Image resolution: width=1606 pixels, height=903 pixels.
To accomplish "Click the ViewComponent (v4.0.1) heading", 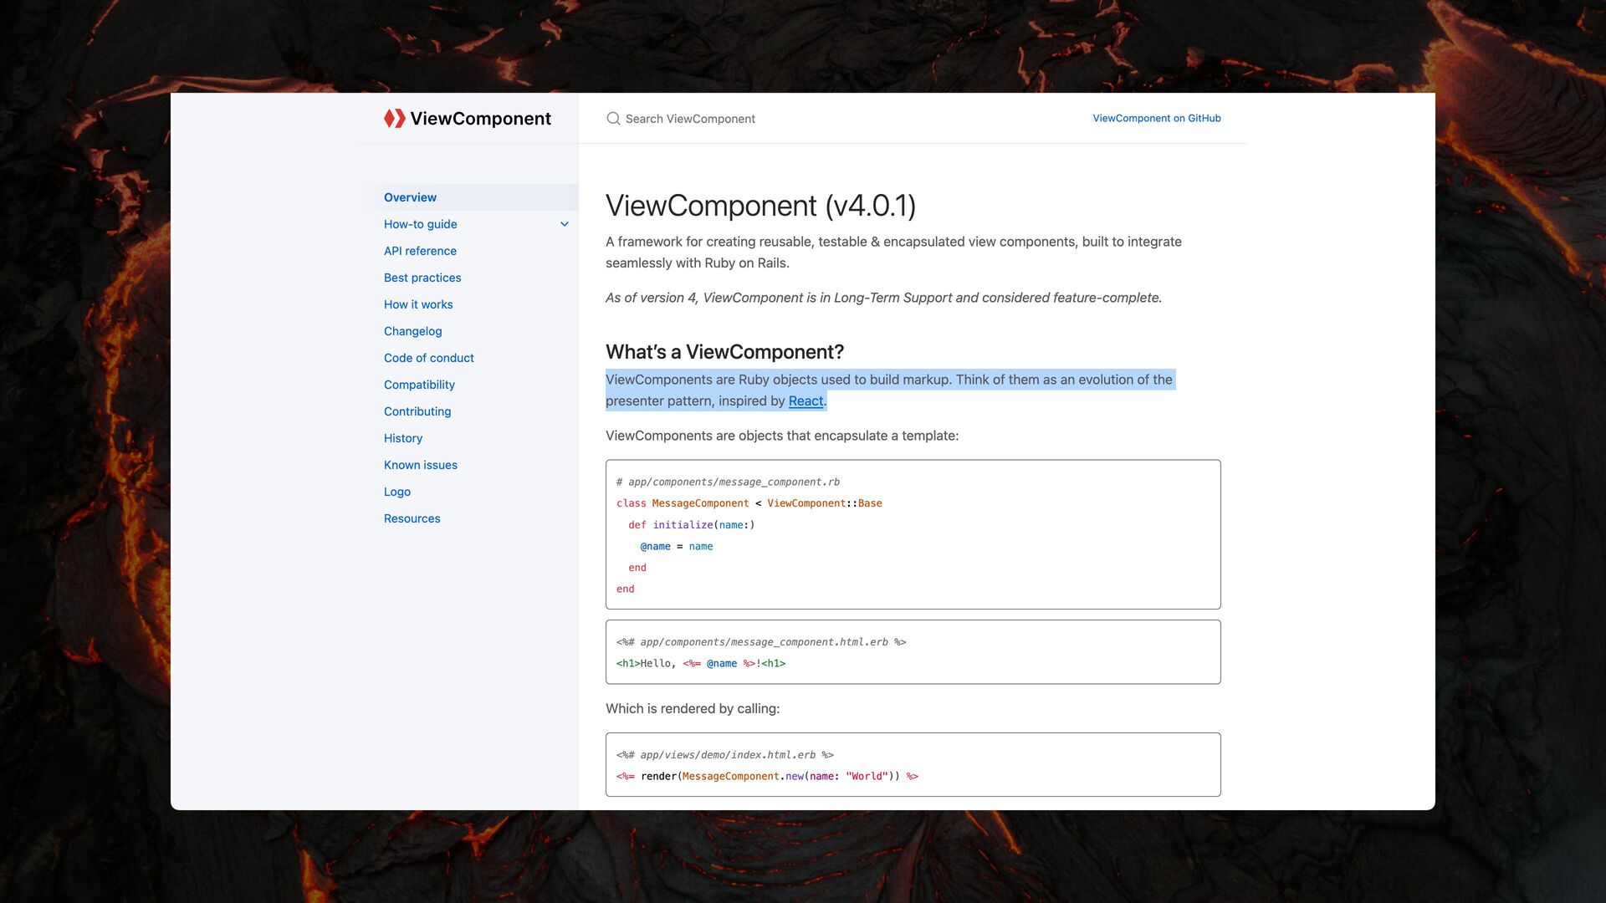I will point(760,206).
